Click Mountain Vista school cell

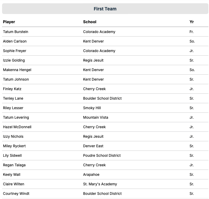pos(95,117)
